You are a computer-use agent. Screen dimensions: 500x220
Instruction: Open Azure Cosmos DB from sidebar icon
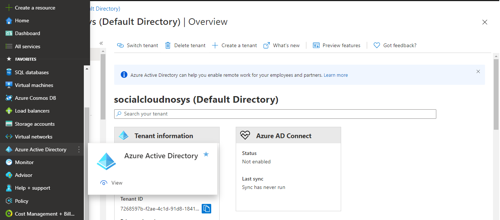pos(9,98)
